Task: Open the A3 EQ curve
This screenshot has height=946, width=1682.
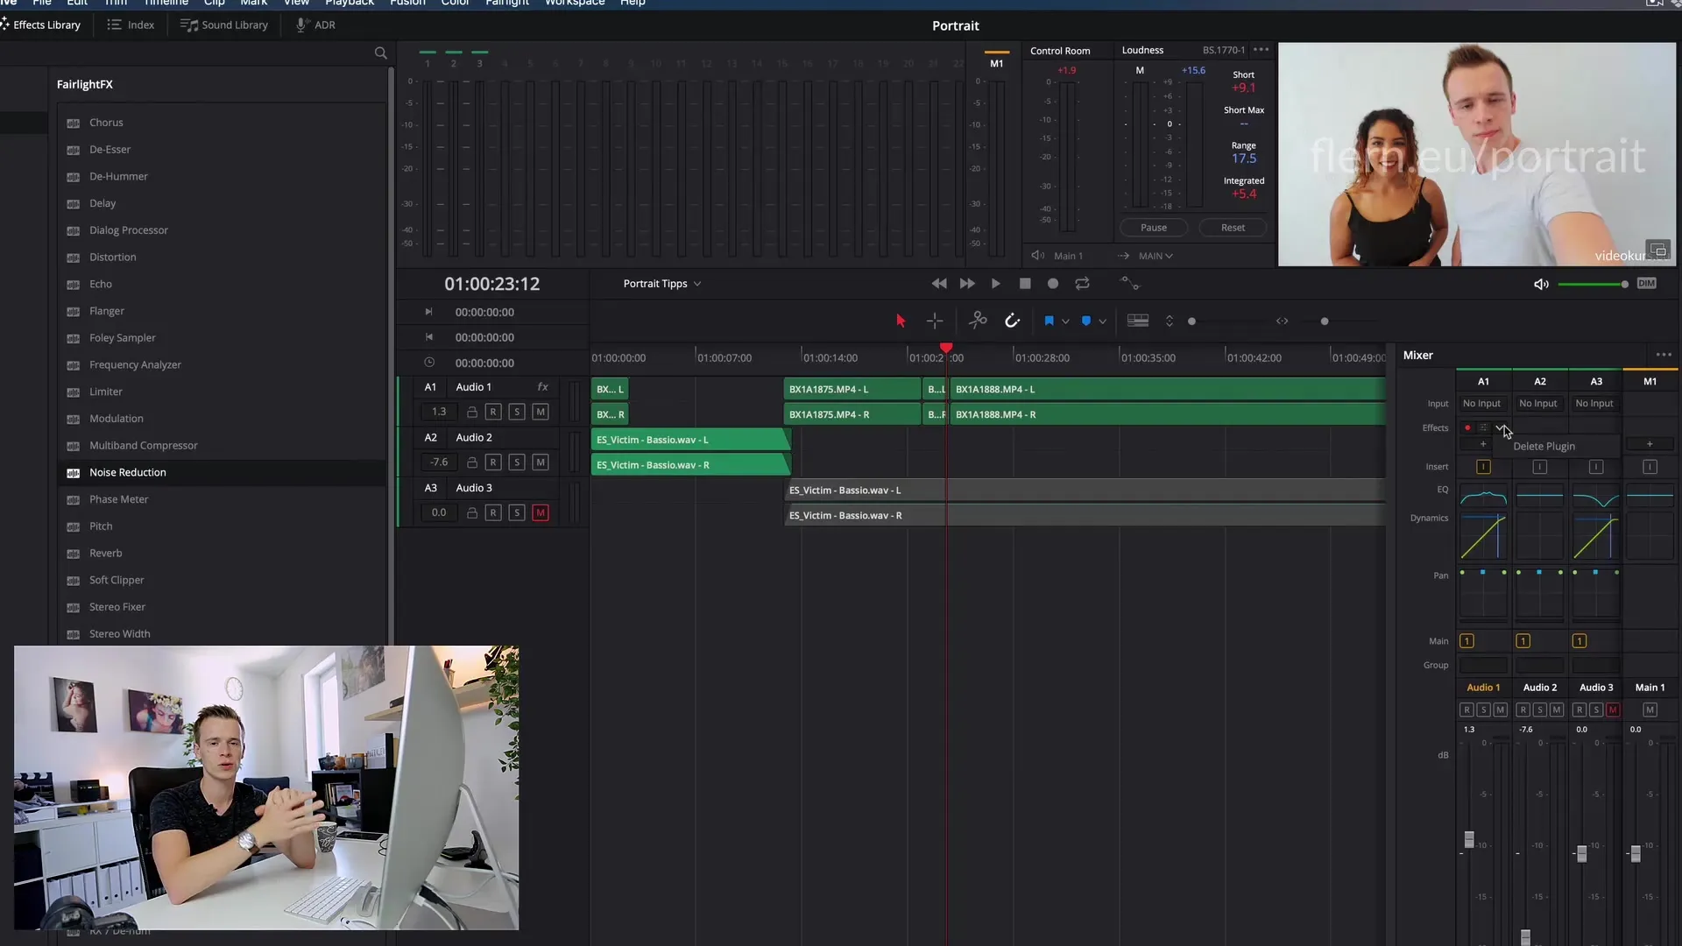Action: pos(1595,498)
